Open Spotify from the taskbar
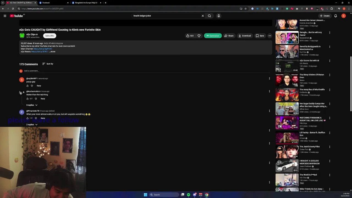Image resolution: width=352 pixels, height=198 pixels. [x=188, y=195]
